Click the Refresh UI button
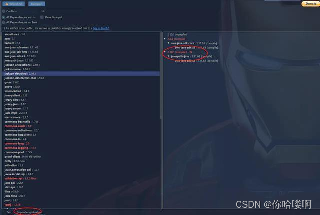320x215 pixels. [x=13, y=4]
